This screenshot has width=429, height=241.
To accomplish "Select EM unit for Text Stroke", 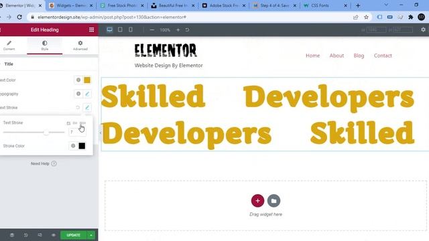I will point(75,123).
